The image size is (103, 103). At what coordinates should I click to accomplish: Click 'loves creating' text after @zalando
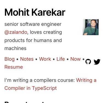pos(46,32)
